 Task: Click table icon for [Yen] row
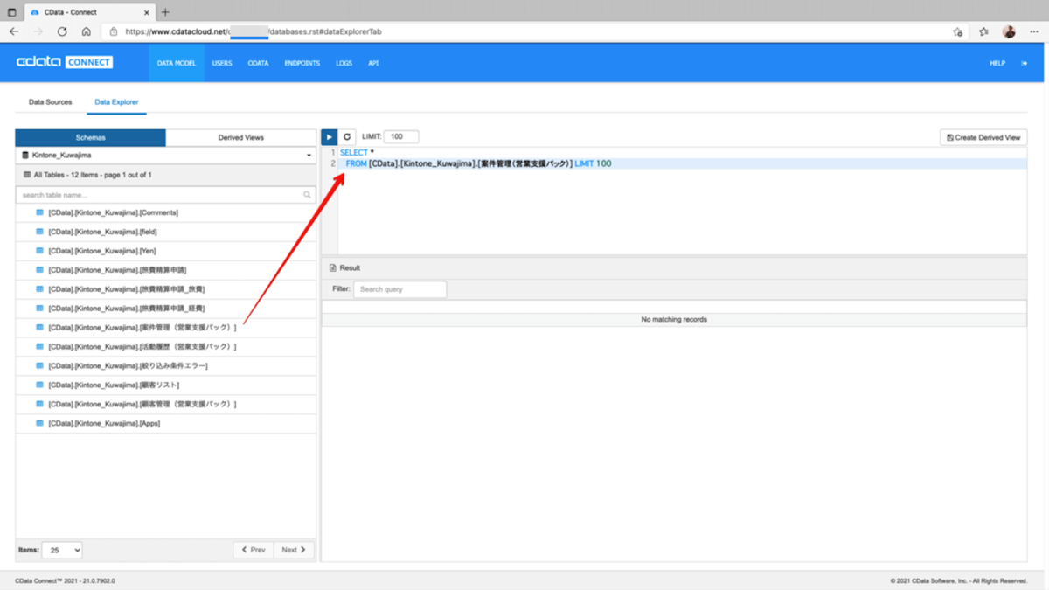tap(39, 251)
